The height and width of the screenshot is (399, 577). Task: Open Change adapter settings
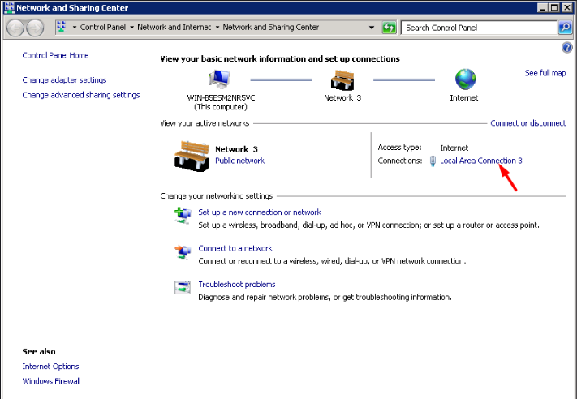coord(64,80)
